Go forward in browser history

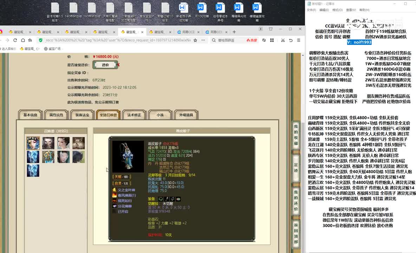coord(7,40)
